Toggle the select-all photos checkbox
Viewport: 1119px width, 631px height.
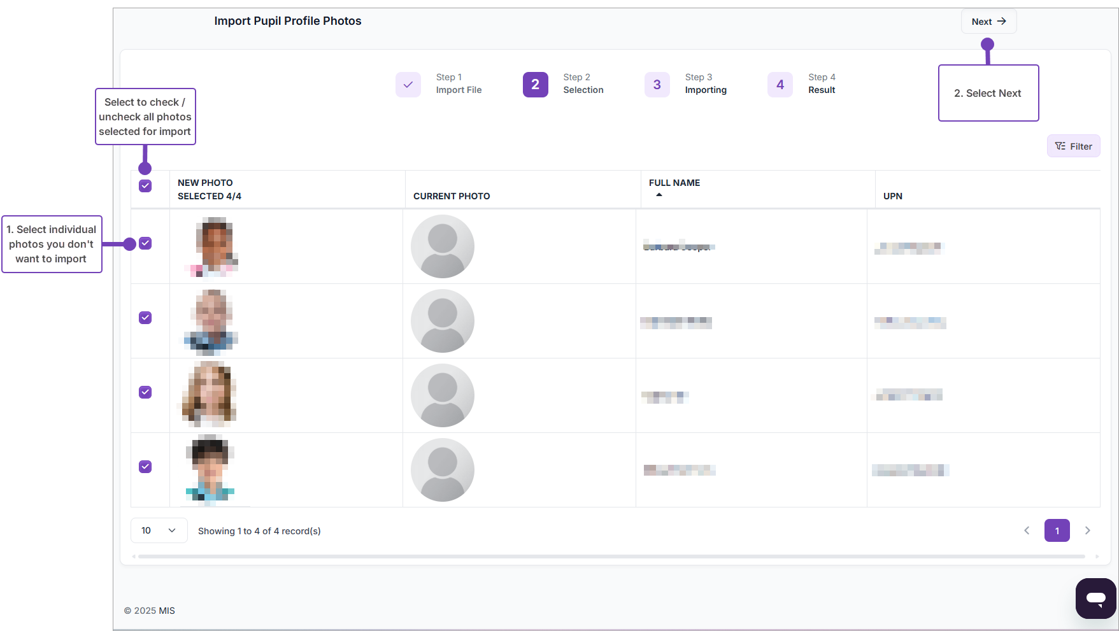tap(145, 186)
